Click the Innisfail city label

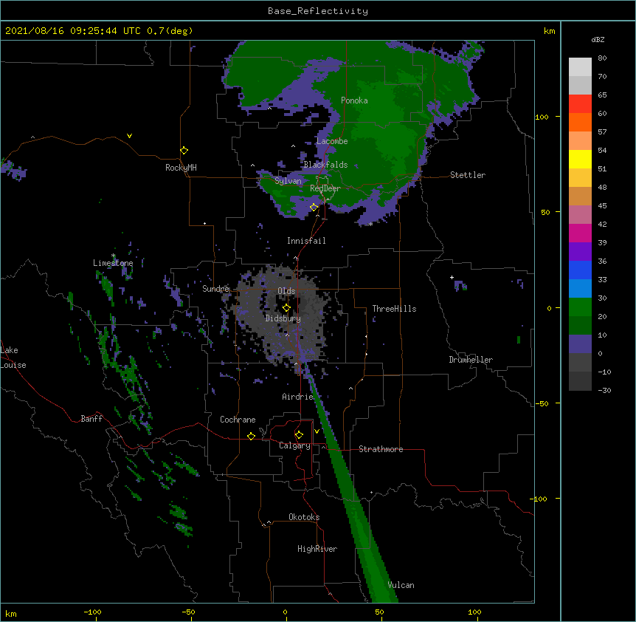click(x=306, y=241)
